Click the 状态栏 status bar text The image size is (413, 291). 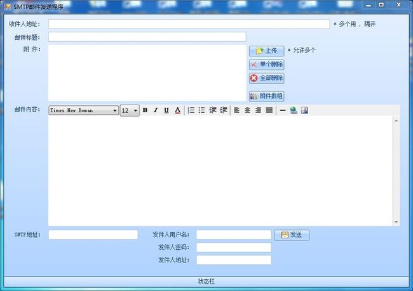pyautogui.click(x=207, y=281)
